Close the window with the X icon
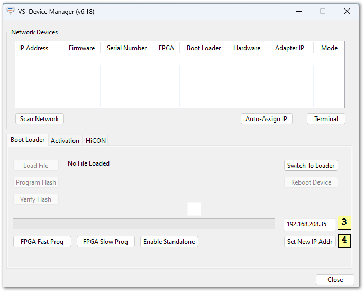Screen dimensions: 364x292 click(347, 11)
